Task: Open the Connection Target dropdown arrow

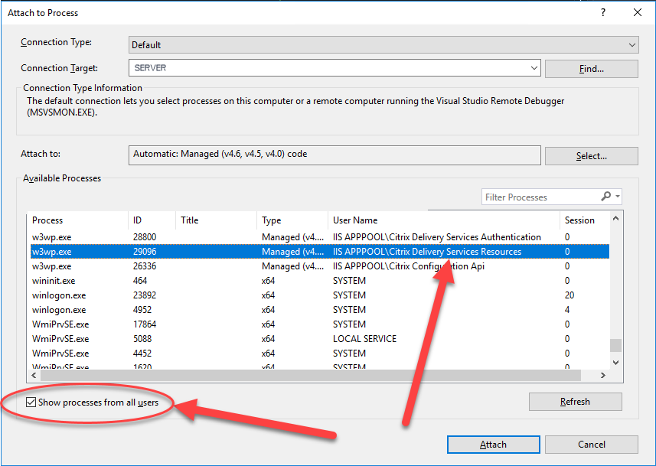Action: pyautogui.click(x=534, y=68)
